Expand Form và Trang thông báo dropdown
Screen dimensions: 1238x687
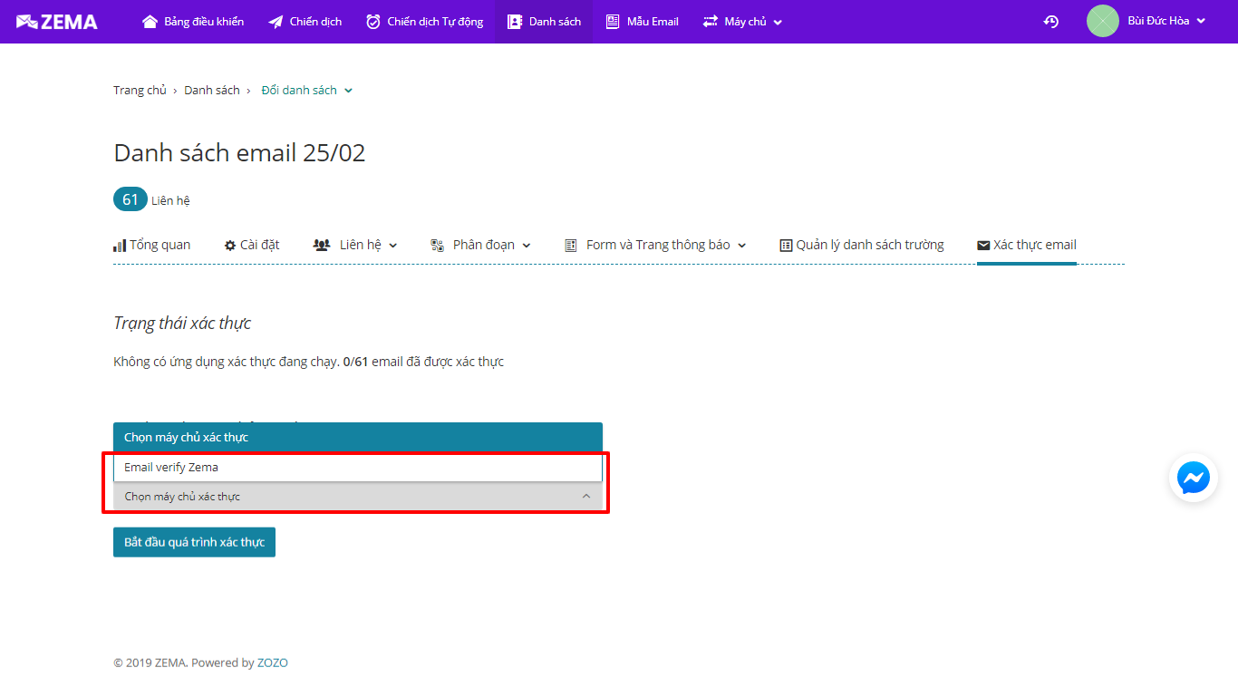[x=655, y=245]
